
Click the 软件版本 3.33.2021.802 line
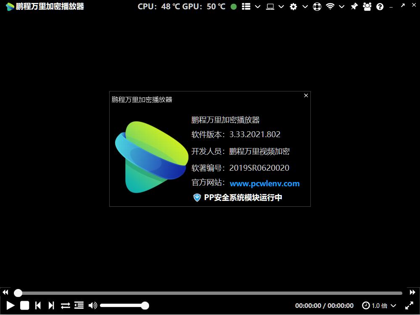[236, 134]
